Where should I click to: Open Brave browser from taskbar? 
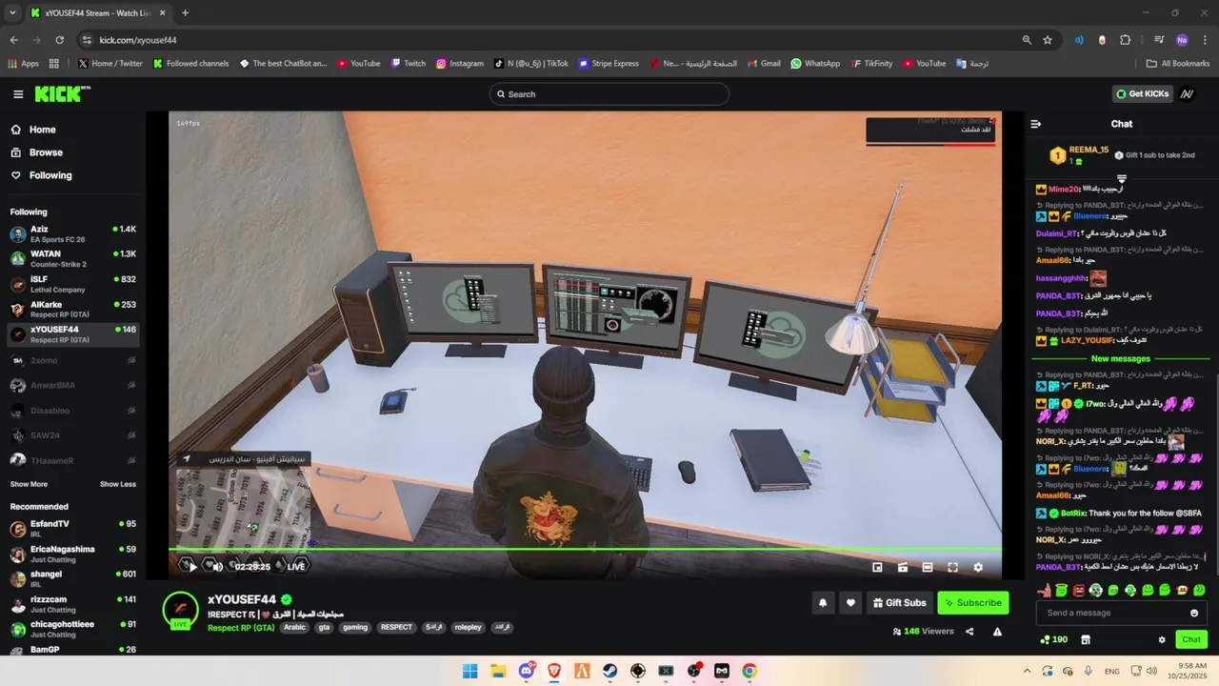[554, 671]
